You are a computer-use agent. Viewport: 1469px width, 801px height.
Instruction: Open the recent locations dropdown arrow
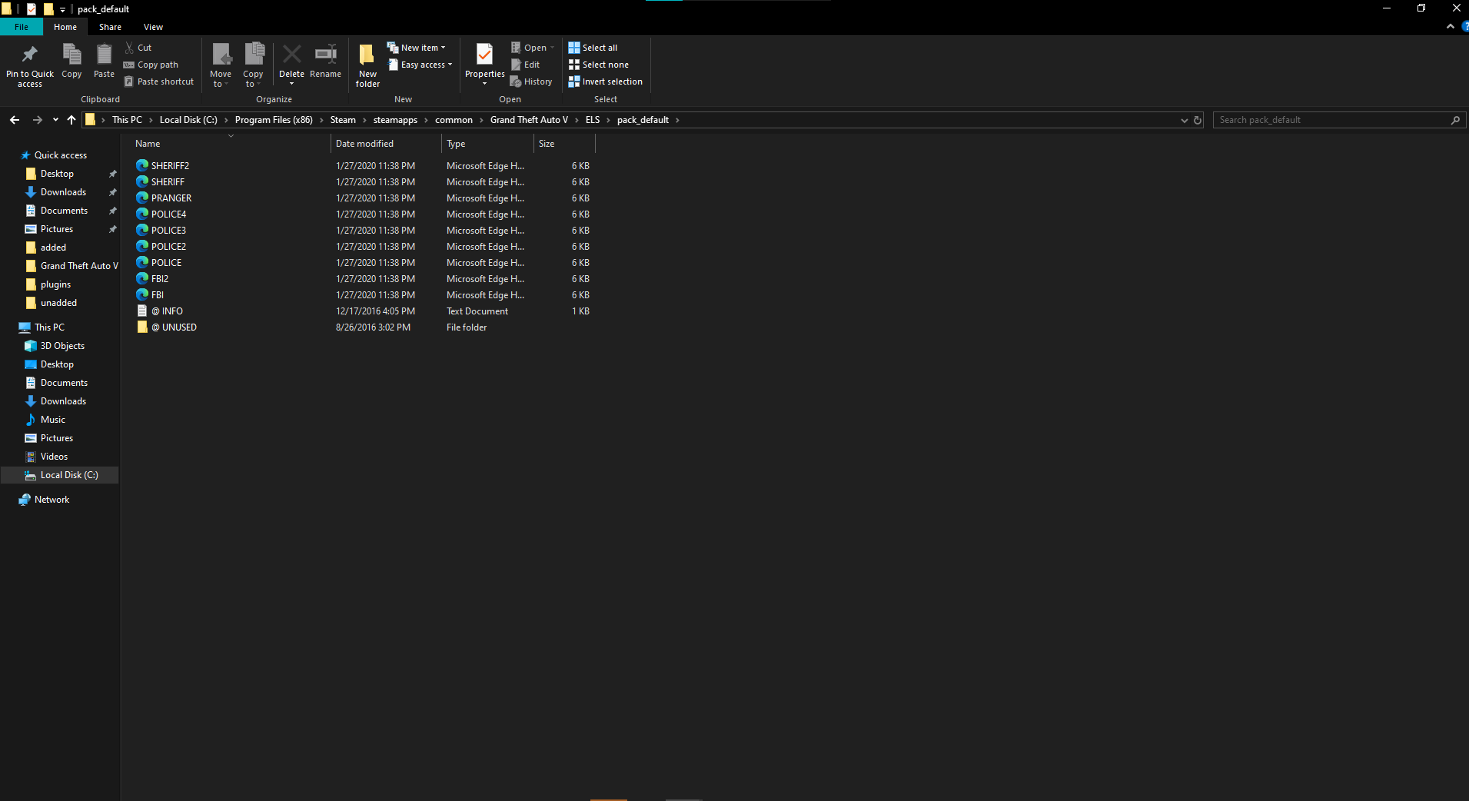[55, 120]
